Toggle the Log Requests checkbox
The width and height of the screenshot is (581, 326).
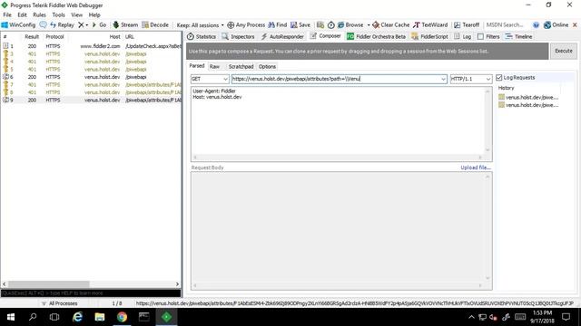499,78
